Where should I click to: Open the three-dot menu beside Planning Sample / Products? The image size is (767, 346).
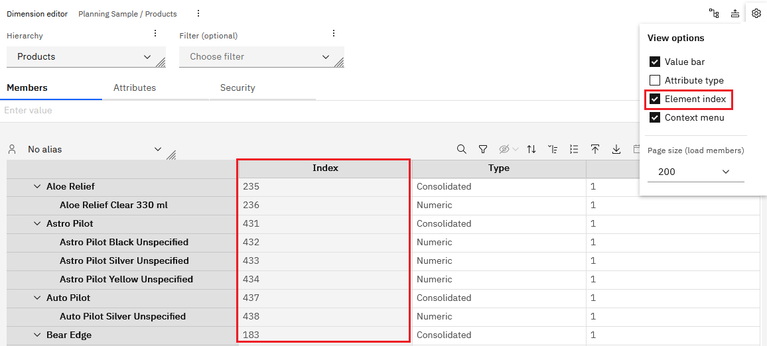198,14
